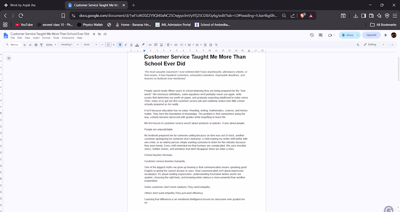This screenshot has height=212, width=400.
Task: Open the All Bookmarks folder
Action: click(383, 25)
